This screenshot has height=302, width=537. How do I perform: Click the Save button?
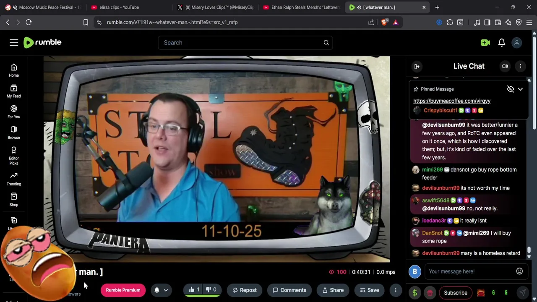(x=369, y=290)
